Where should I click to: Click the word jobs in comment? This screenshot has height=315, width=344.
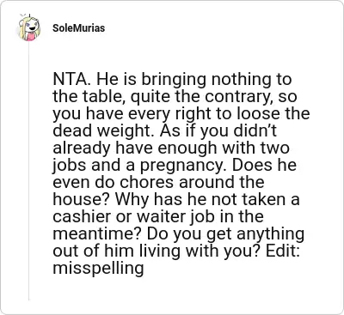[69, 167]
